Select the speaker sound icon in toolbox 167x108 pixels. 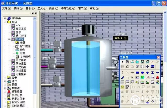[137, 82]
